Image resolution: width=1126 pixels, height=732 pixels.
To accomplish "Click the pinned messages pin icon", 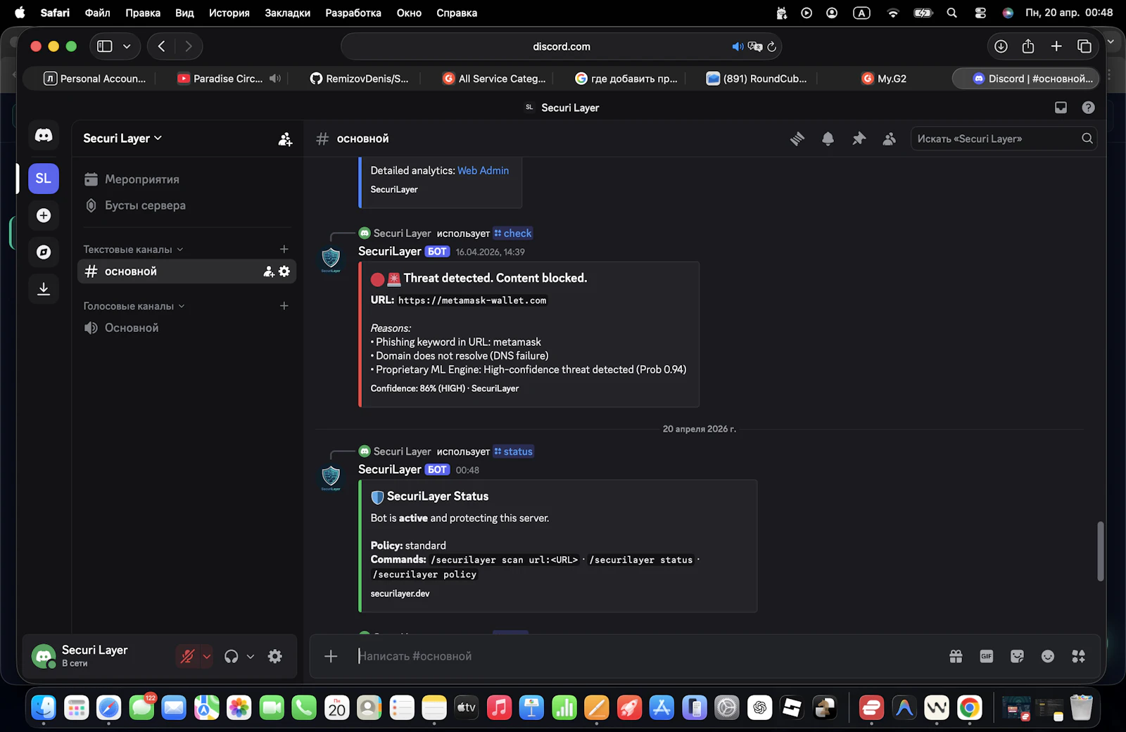I will pos(859,139).
